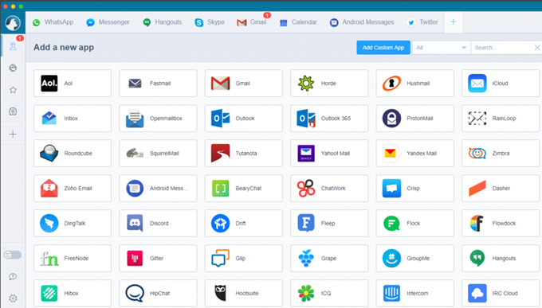The image size is (542, 308).
Task: Switch to the Hangouts tab
Action: click(163, 22)
